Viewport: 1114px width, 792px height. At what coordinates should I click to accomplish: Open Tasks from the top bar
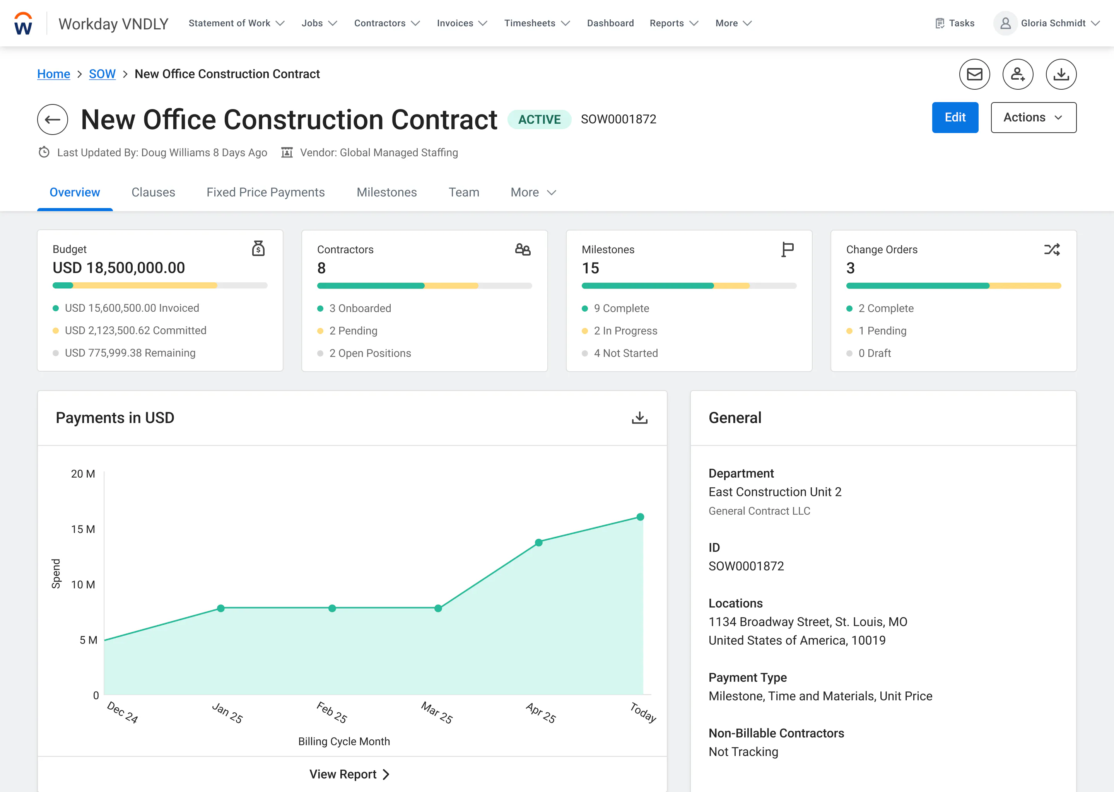pos(955,23)
